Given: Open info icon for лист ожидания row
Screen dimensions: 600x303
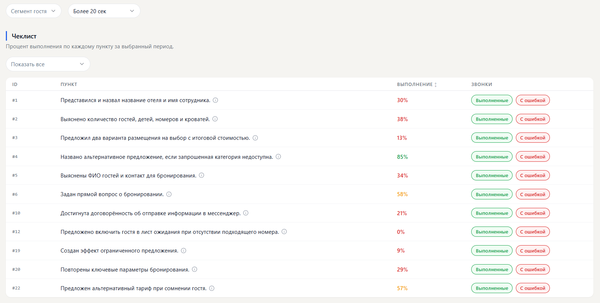Looking at the screenshot, I should click(x=284, y=232).
